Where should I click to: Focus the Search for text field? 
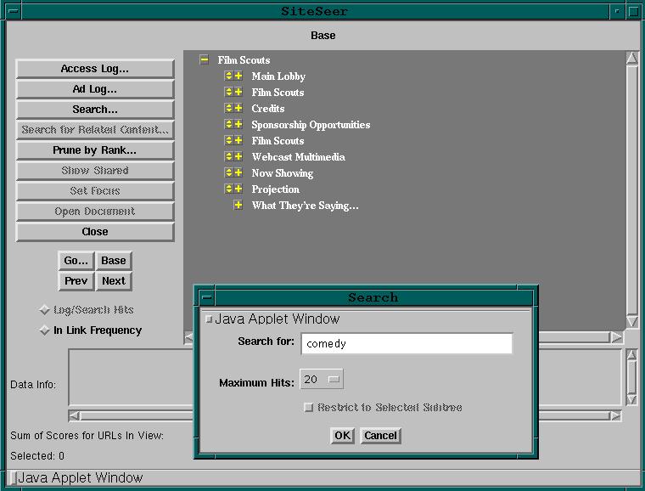click(x=407, y=343)
